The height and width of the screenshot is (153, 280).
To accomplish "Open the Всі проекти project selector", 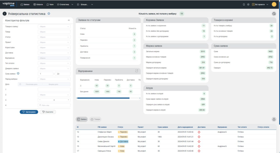I will tap(260, 4).
